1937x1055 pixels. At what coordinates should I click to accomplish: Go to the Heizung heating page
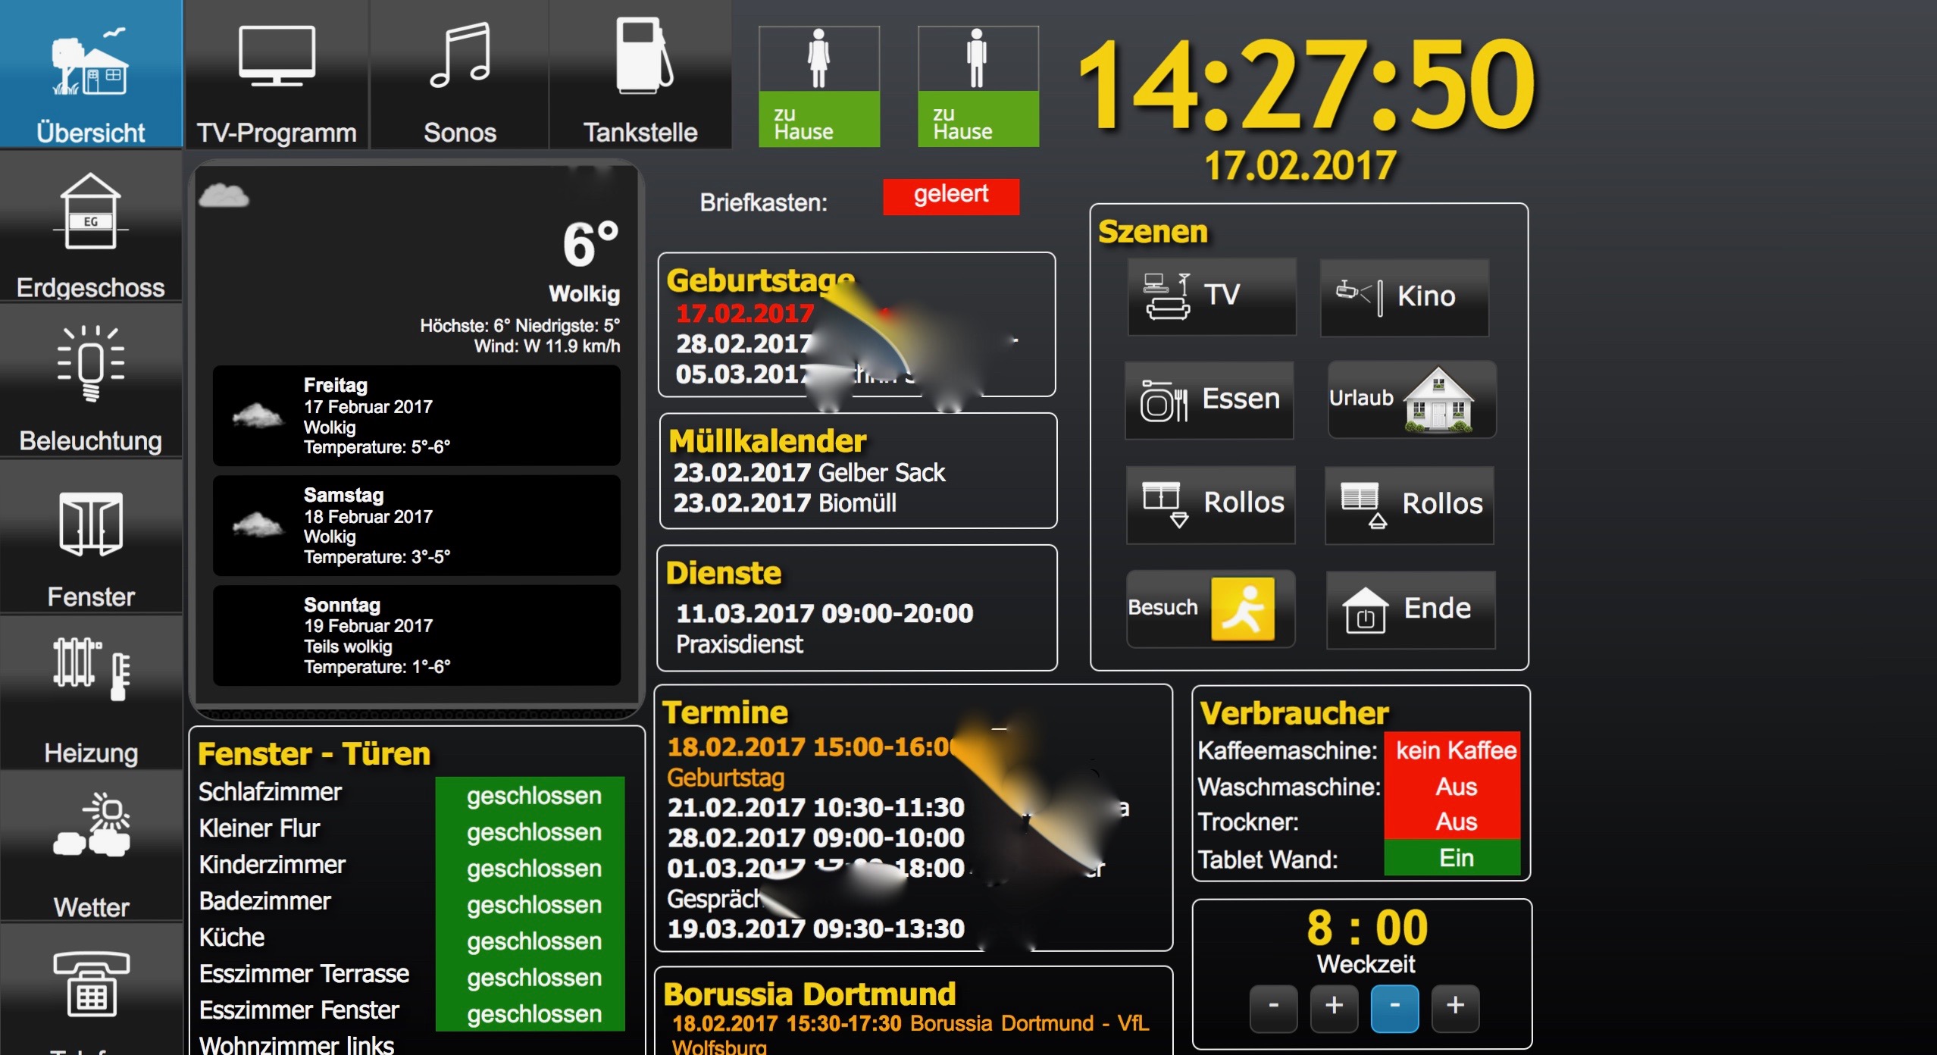91,693
